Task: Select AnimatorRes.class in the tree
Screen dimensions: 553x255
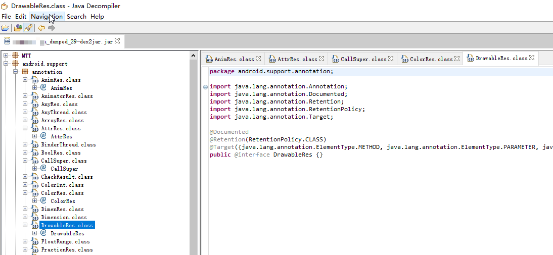Action: (x=67, y=96)
